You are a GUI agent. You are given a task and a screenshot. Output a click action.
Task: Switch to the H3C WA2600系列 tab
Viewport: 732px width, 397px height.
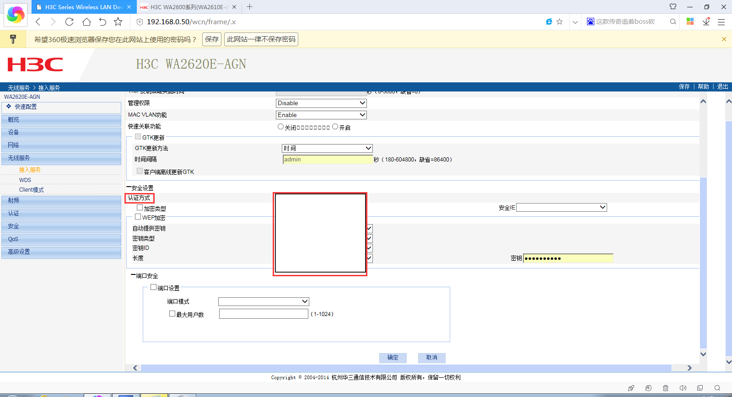(188, 7)
